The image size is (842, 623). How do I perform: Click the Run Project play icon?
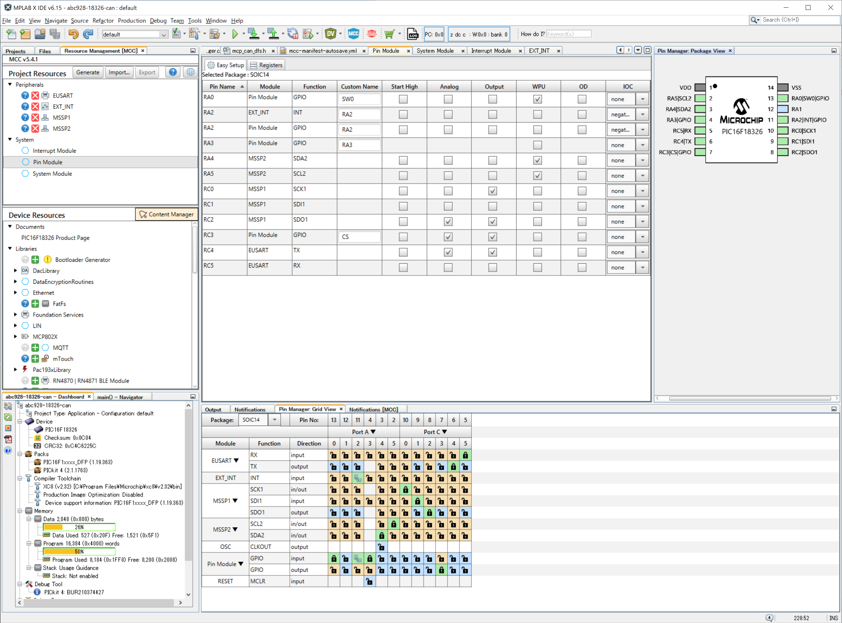click(235, 34)
